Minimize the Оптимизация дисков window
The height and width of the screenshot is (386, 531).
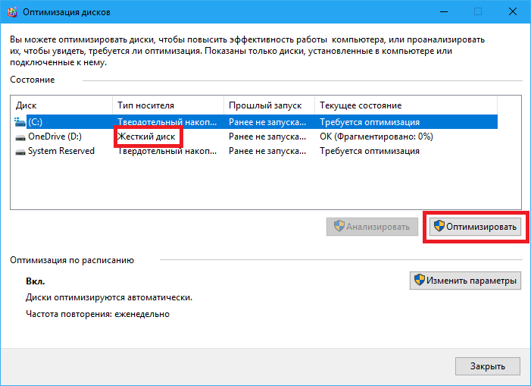pos(444,12)
